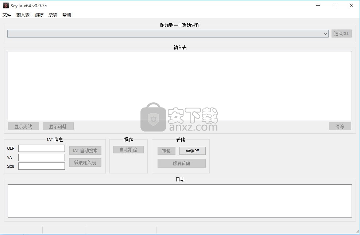The width and height of the screenshot is (360, 235).
Task: Click the resize grip in status bar corner
Action: pyautogui.click(x=357, y=232)
